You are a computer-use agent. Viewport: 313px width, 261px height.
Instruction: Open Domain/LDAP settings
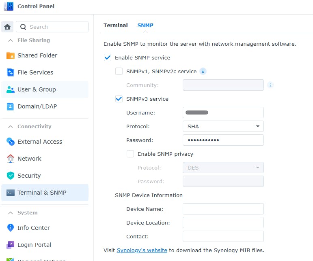point(37,106)
